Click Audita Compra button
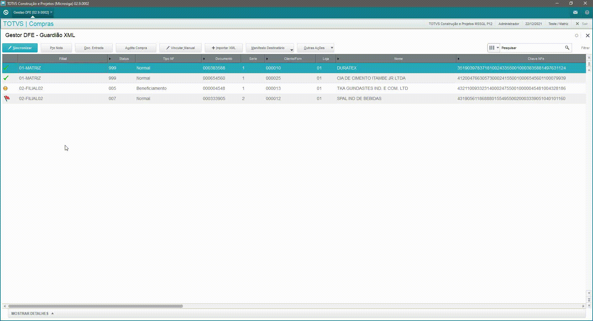 (136, 48)
